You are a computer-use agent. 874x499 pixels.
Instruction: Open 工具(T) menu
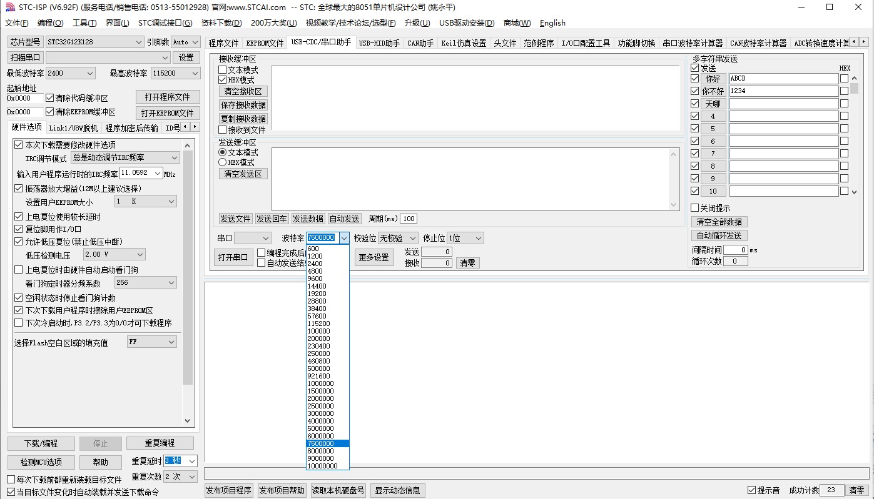coord(84,23)
